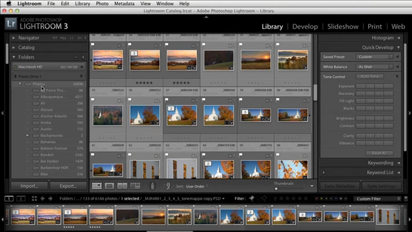The width and height of the screenshot is (412, 232).
Task: Click the stack badge 3 on the sunset thumbnail
Action: tap(134, 53)
